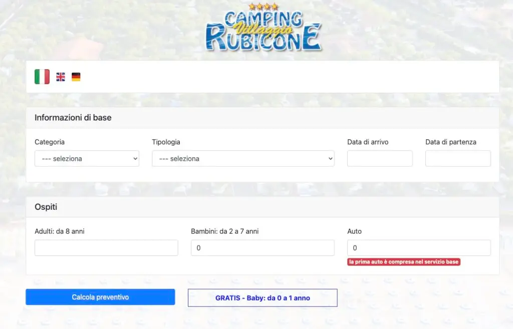513x329 pixels.
Task: Click the Informazioni di base section header
Action: pyautogui.click(x=73, y=118)
